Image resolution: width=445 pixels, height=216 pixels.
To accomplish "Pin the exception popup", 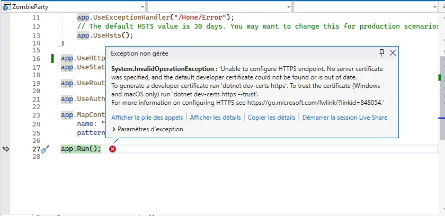I will (x=381, y=53).
